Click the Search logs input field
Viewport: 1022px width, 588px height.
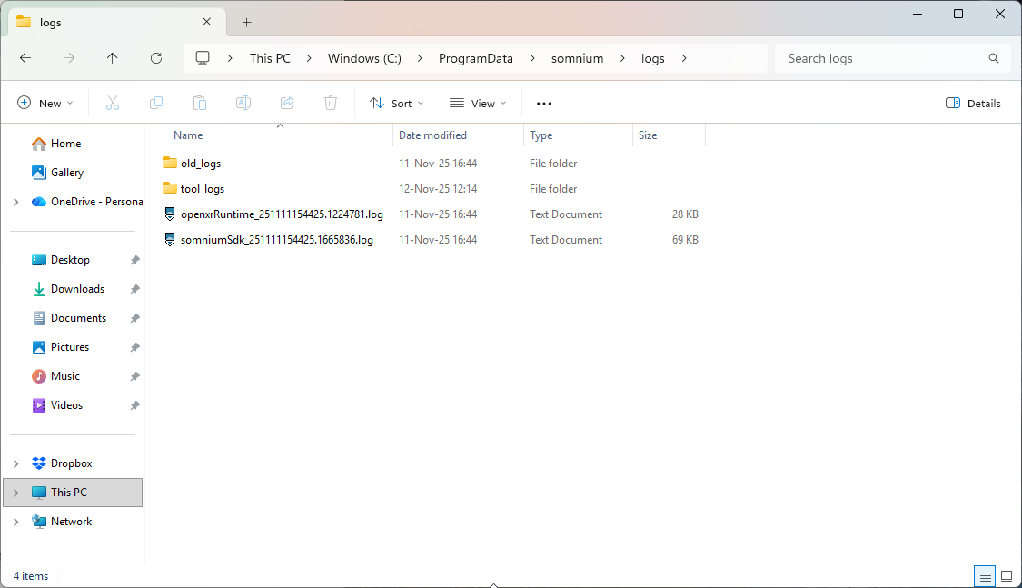click(881, 58)
